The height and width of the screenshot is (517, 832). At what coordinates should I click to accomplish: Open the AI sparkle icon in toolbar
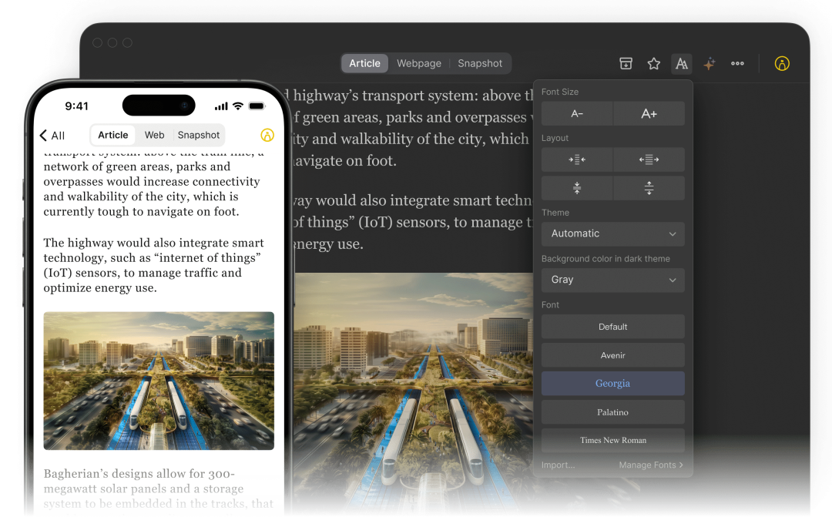(709, 64)
